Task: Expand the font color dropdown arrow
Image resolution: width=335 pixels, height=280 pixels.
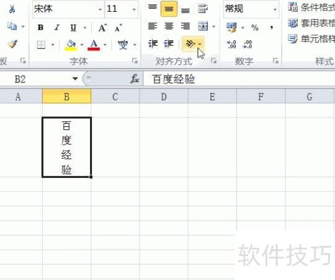Action: coord(105,45)
